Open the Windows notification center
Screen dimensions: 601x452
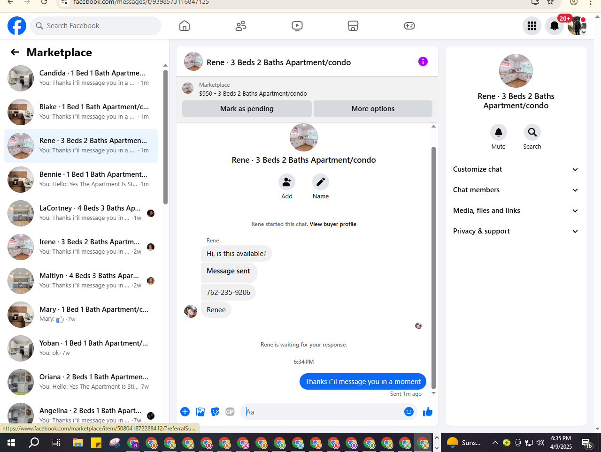587,443
